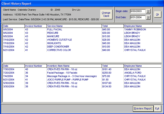Select the WOMEN'S CUT/STYLE row
The width and height of the screenshot is (164, 114).
coord(82,40)
